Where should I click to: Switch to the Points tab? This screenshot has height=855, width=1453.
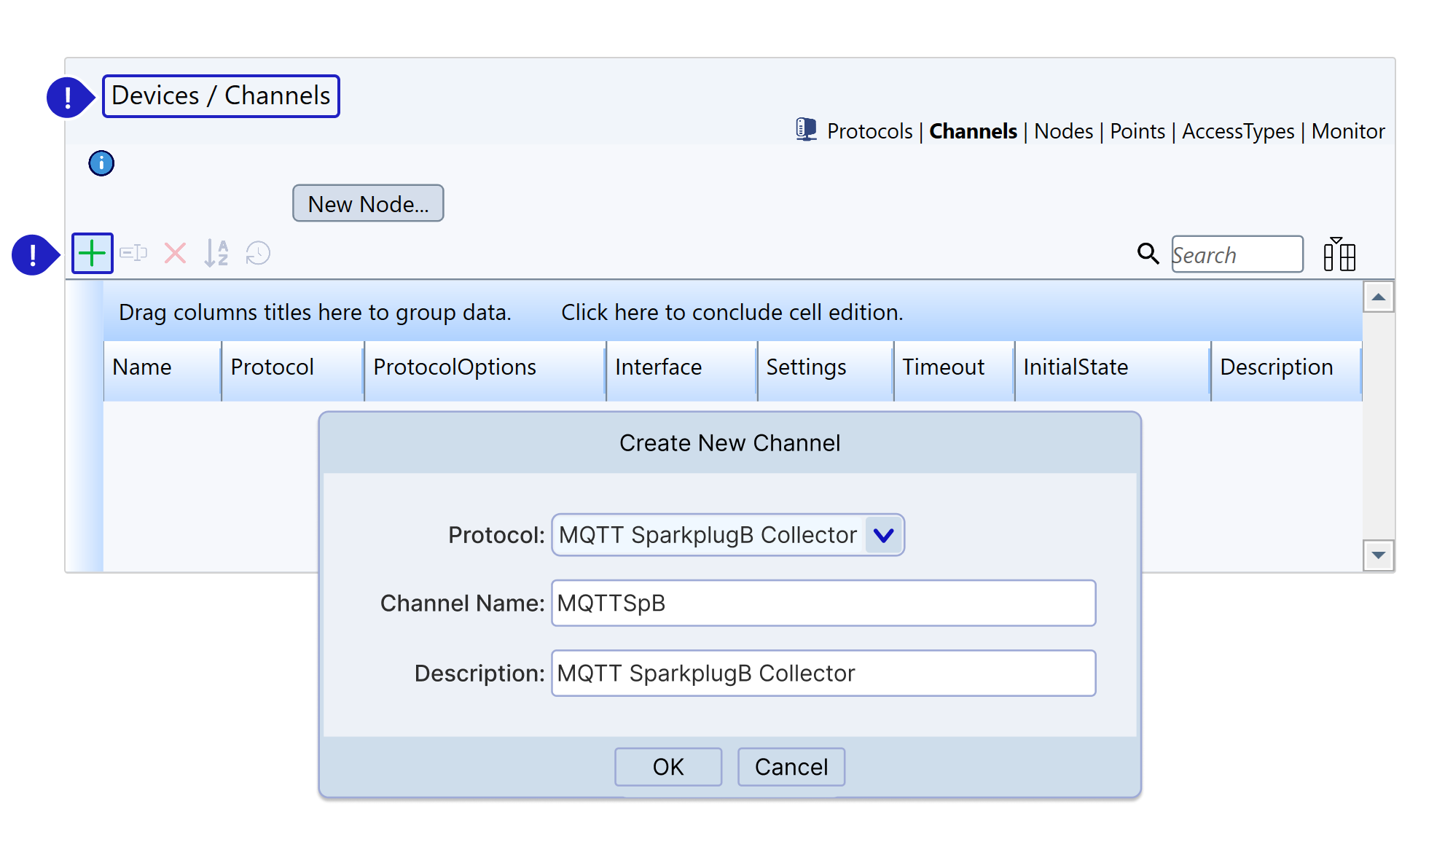[x=1137, y=131]
